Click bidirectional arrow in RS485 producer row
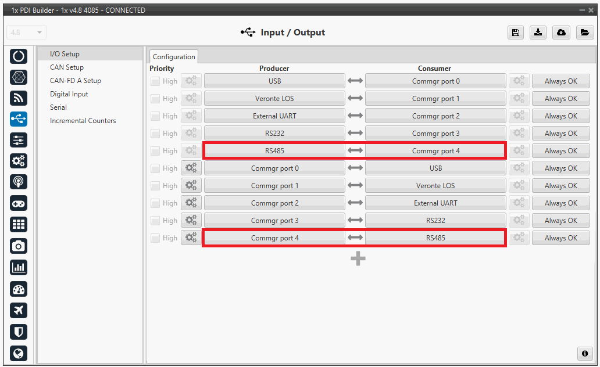This screenshot has height=367, width=600. tap(355, 150)
